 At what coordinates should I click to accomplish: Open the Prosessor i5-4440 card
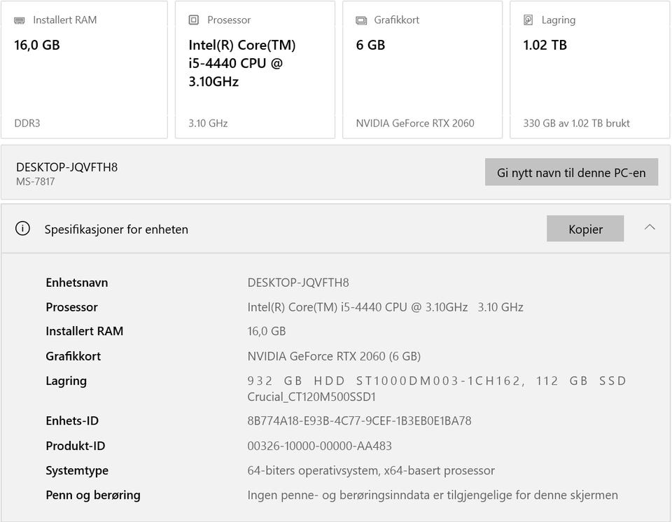pyautogui.click(x=254, y=70)
